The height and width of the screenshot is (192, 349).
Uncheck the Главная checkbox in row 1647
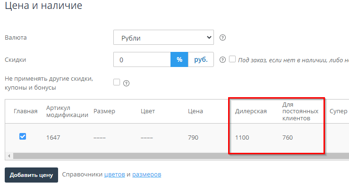pos(23,136)
